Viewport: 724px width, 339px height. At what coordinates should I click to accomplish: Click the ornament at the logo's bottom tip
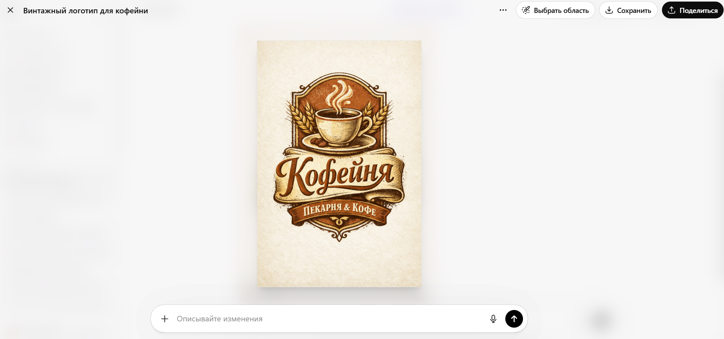coord(339,234)
